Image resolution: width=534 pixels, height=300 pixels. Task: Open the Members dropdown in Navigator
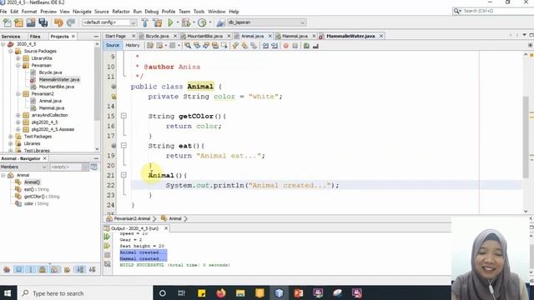pos(23,167)
